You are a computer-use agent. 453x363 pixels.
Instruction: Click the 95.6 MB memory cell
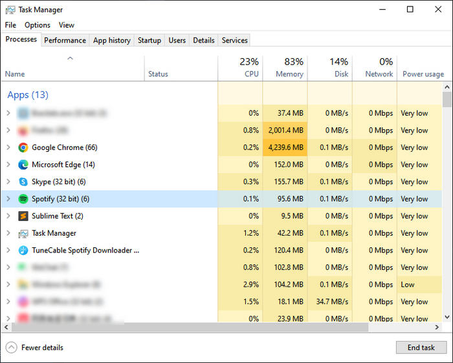(x=285, y=199)
